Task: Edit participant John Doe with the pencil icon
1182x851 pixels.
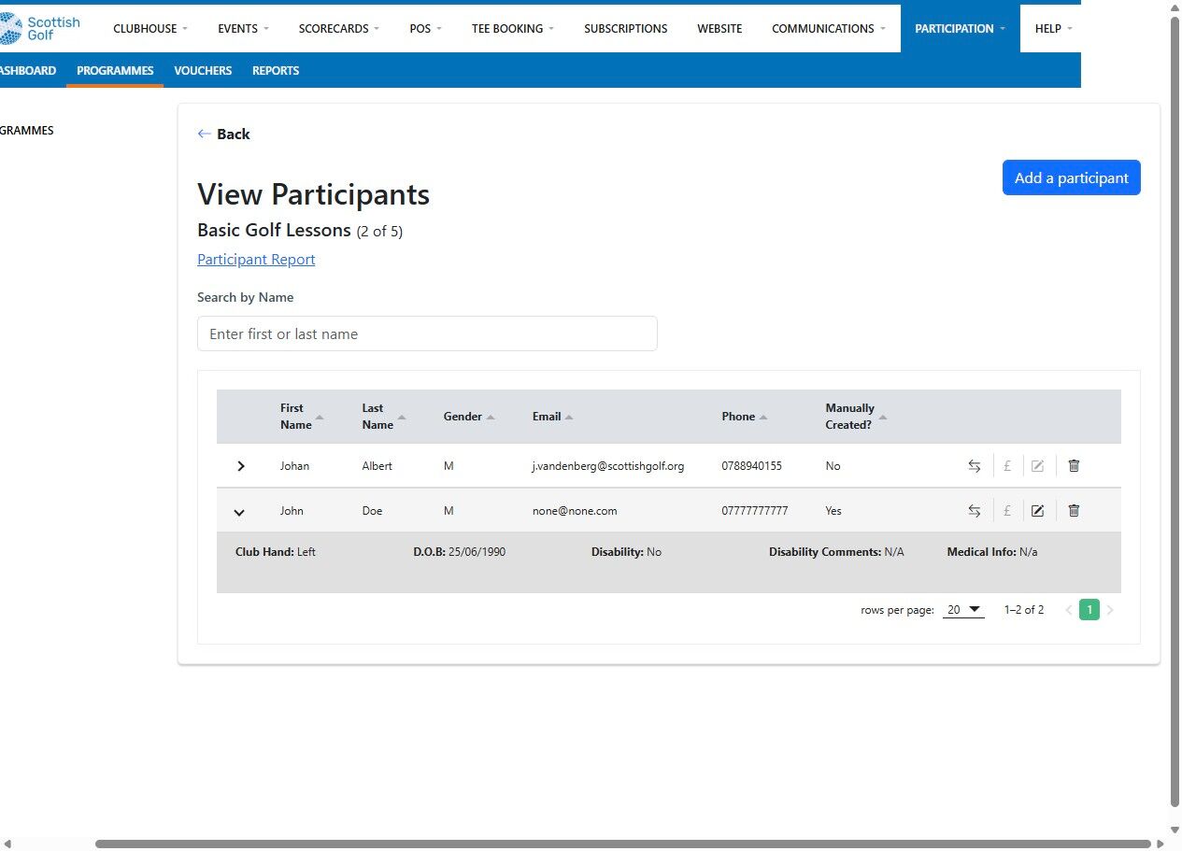Action: (x=1037, y=511)
